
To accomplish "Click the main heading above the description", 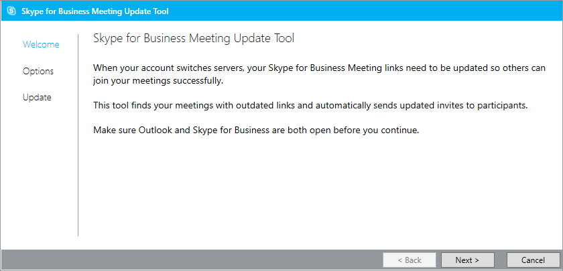I will [x=194, y=39].
